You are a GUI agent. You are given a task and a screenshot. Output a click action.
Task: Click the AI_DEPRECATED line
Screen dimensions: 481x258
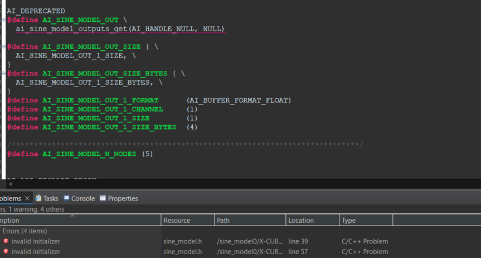point(36,11)
